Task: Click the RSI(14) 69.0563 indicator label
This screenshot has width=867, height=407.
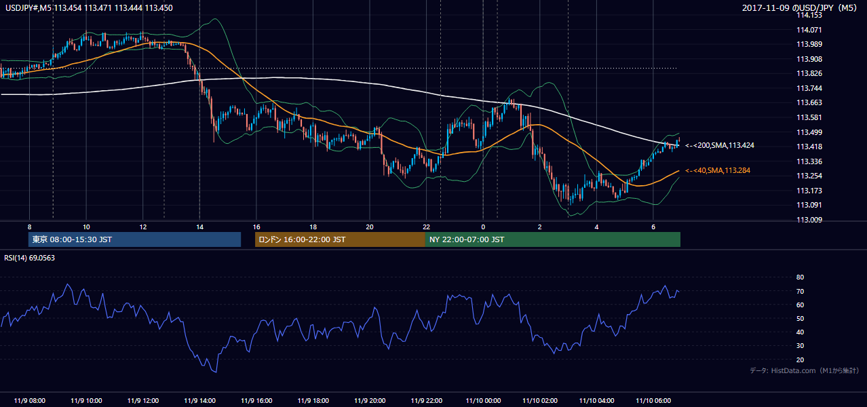Action: (x=29, y=258)
